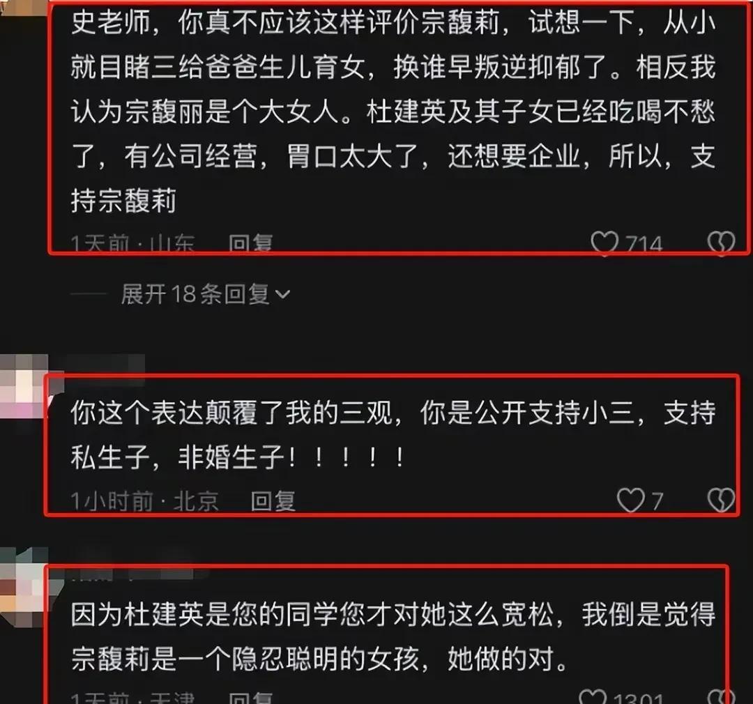Select the comment starting with 你这个表达颠覆了

click(x=393, y=434)
